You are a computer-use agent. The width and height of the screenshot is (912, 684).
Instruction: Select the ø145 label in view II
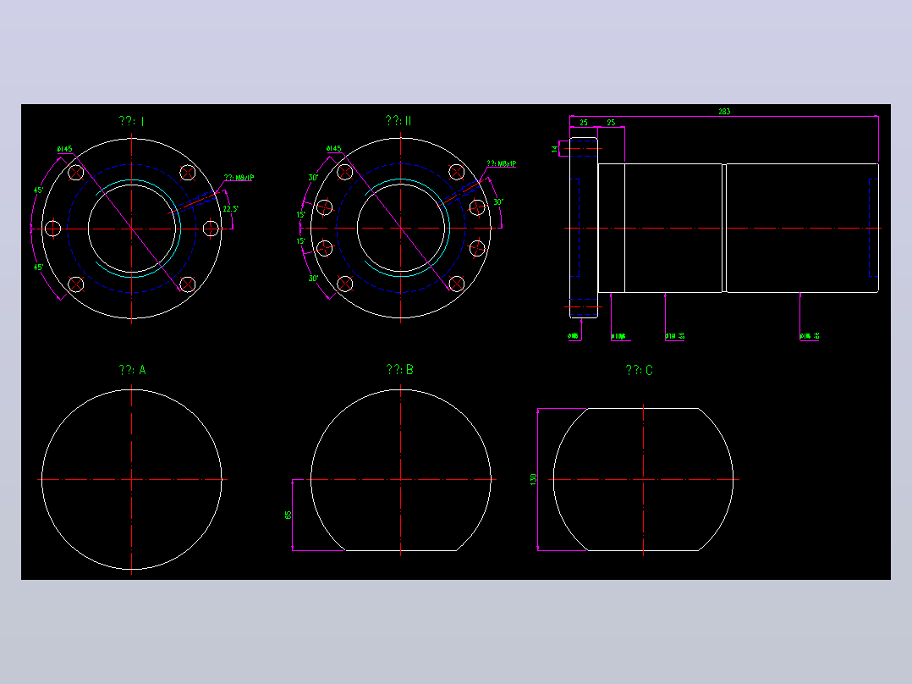(x=334, y=149)
